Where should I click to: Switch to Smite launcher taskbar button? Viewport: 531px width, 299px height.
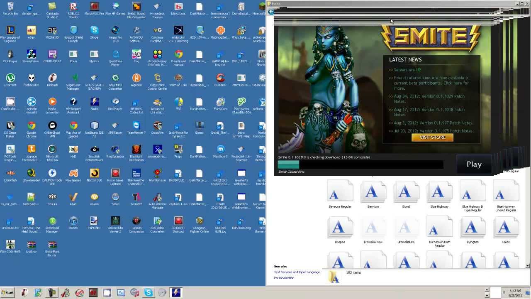coord(176,292)
